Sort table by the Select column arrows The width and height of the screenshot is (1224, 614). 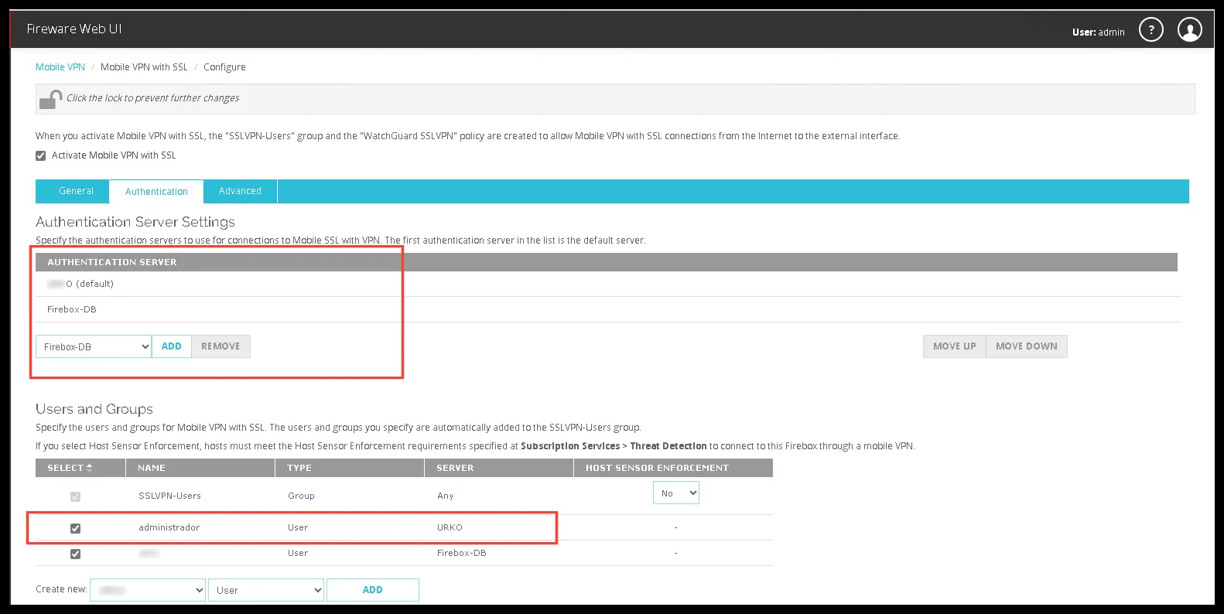pyautogui.click(x=89, y=468)
